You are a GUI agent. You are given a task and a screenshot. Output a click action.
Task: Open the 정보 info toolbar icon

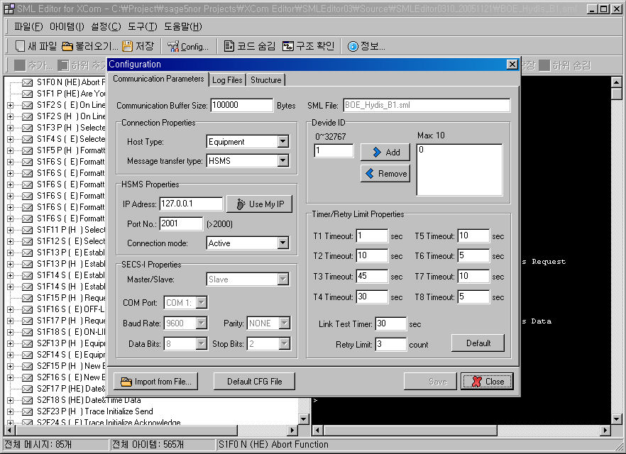point(353,47)
